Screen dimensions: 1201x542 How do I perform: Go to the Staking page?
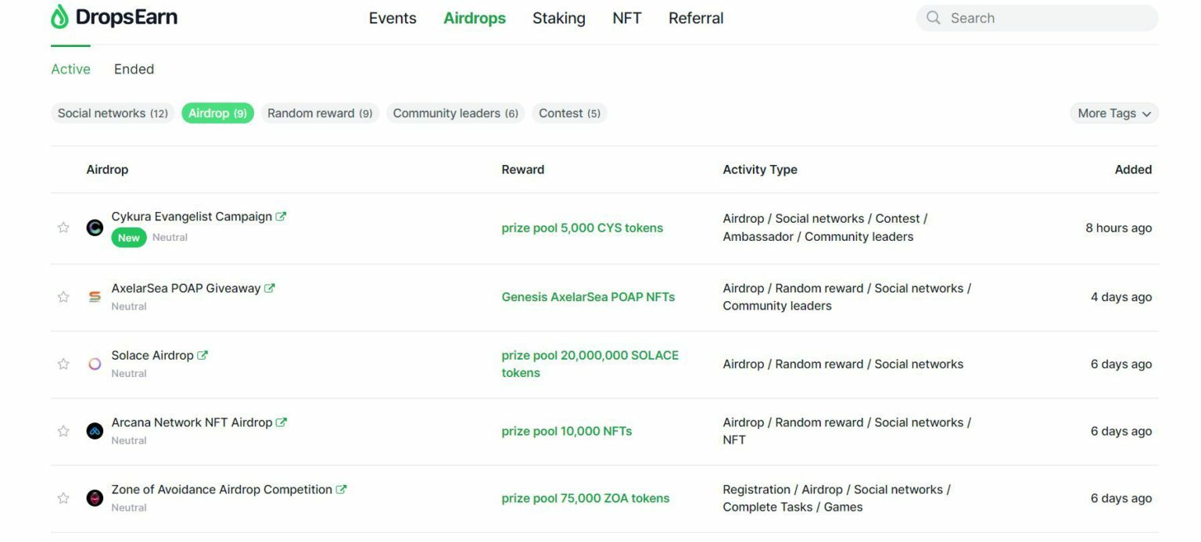[x=559, y=18]
